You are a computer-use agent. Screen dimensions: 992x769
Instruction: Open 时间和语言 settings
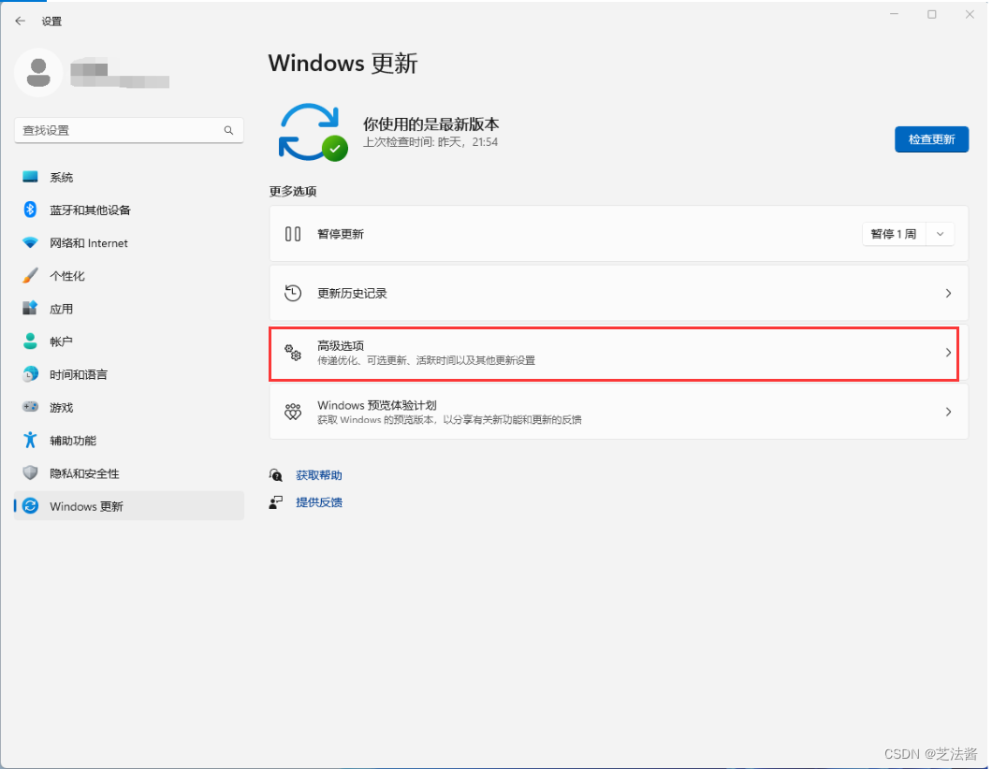129,374
